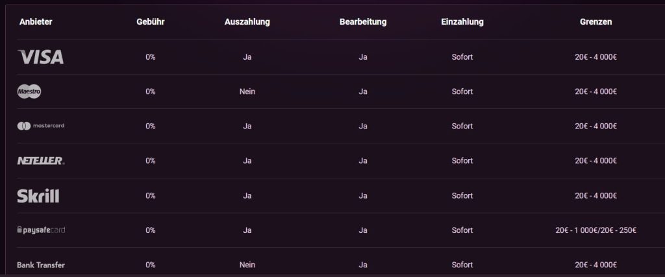665x277 pixels.
Task: Click the Auszahlung column header
Action: point(247,21)
